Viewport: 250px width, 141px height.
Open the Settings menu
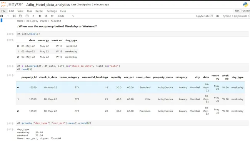(52, 11)
